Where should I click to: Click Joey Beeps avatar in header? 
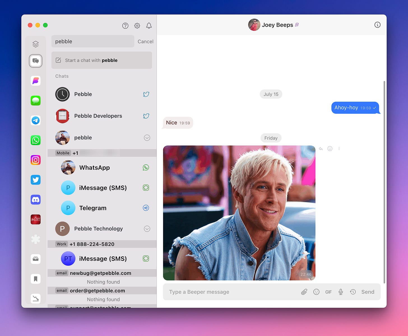pos(254,25)
